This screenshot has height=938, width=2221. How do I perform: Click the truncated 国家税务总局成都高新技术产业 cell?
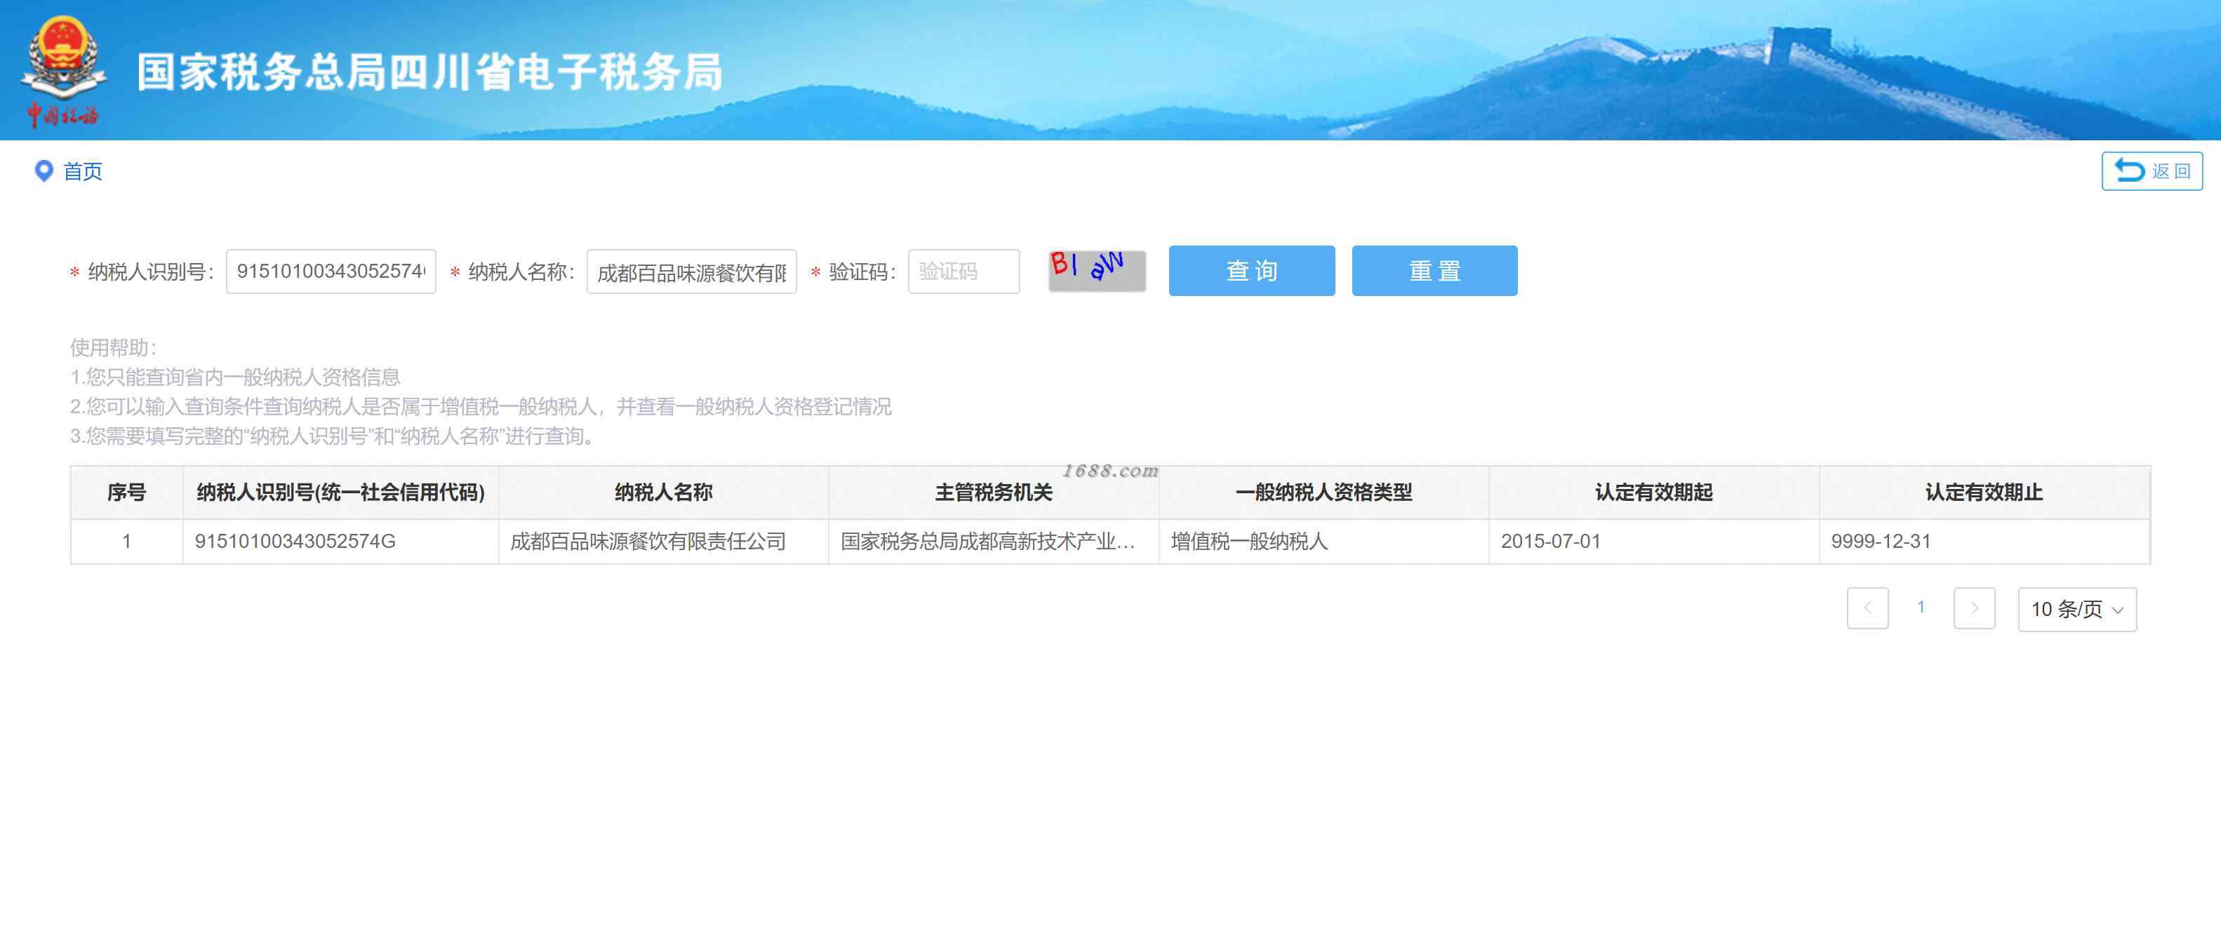[x=988, y=542]
